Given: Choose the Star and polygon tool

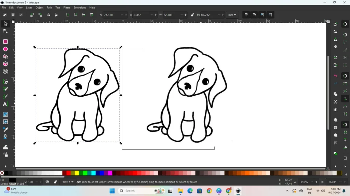Looking at the screenshot, I should point(5,56).
